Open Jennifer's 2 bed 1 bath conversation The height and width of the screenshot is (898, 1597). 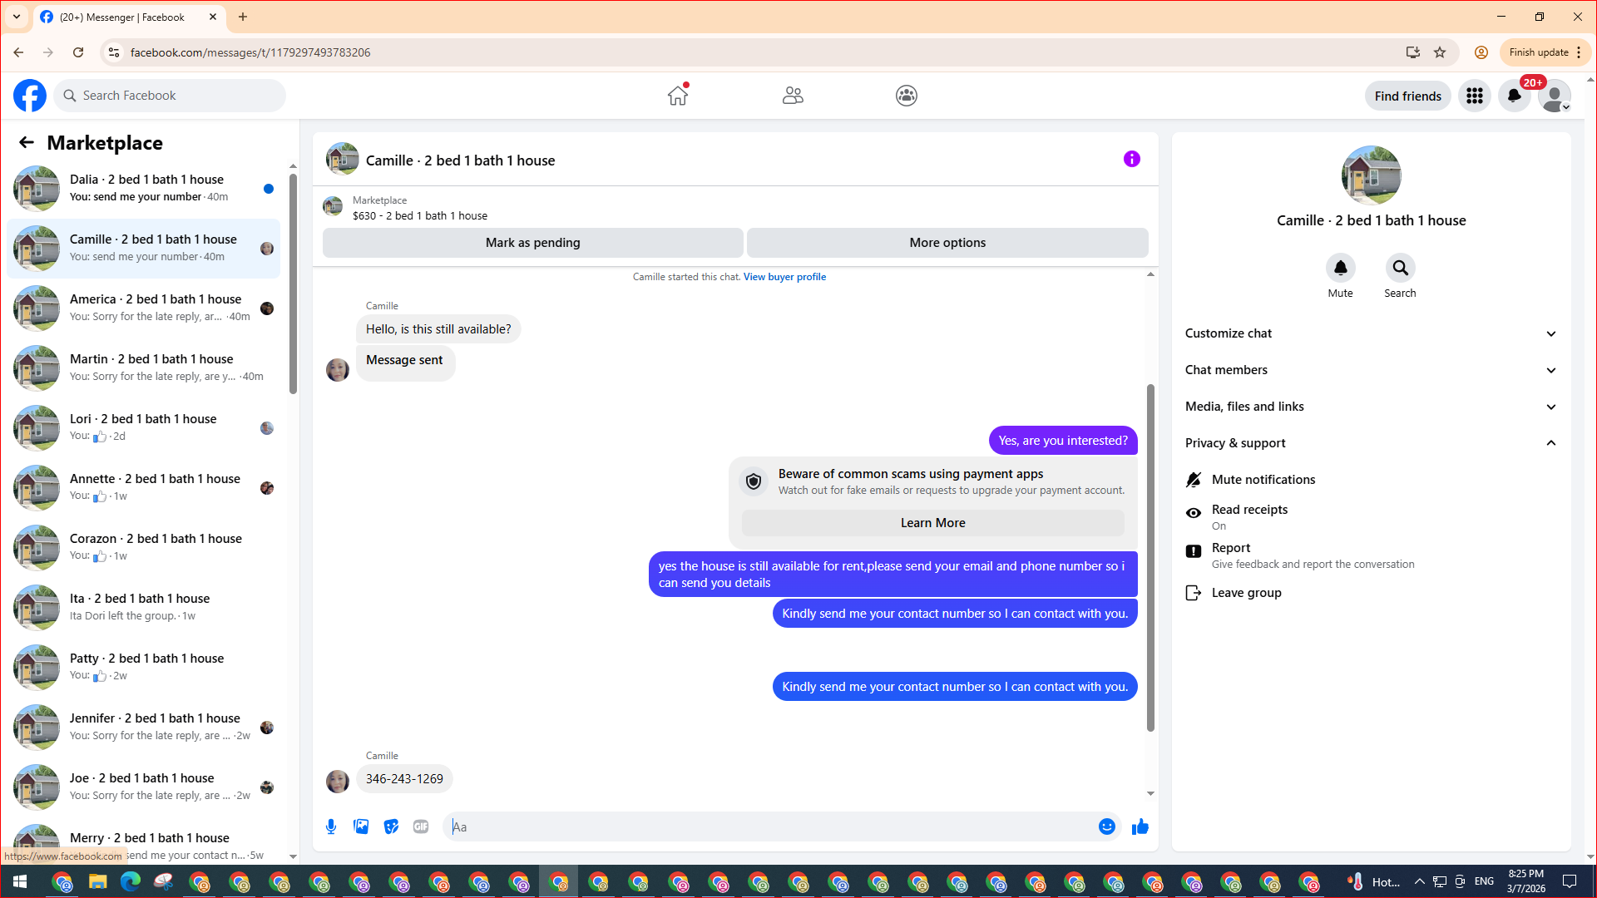[143, 728]
